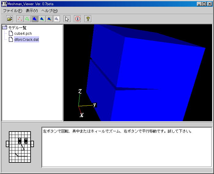This screenshot has height=174, width=214.
Task: Maximize the Meshman_Viewer window
Action: 204,4
